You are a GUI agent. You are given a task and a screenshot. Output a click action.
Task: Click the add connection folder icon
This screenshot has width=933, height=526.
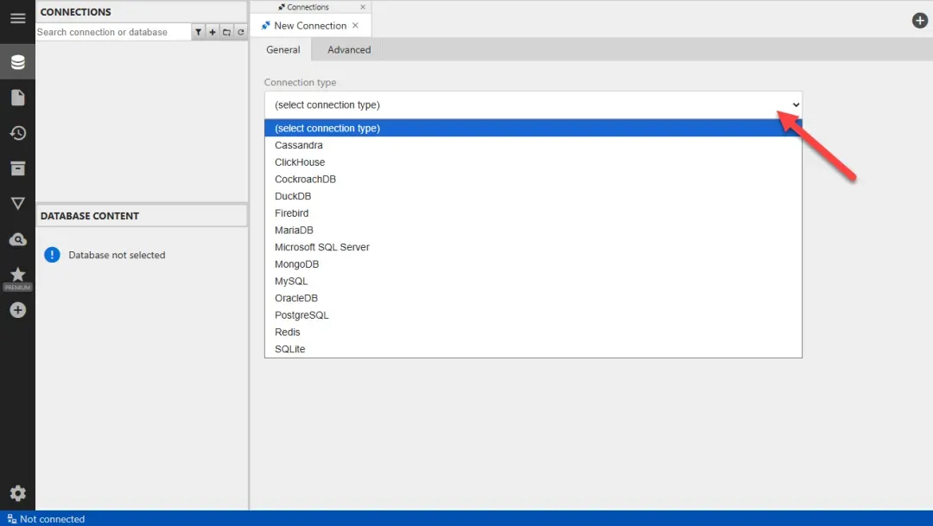click(226, 32)
